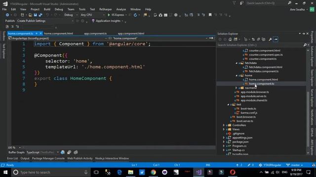Image resolution: width=316 pixels, height=177 pixels.
Task: Close the home.component.ts tab
Action: [40, 33]
